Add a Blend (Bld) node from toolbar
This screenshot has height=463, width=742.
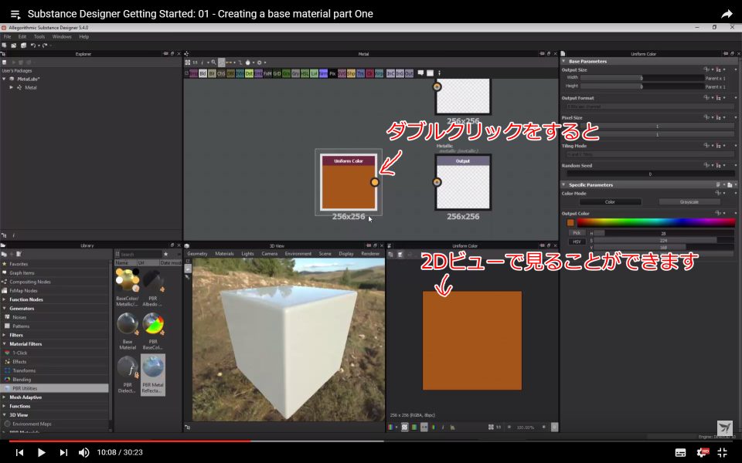click(203, 73)
